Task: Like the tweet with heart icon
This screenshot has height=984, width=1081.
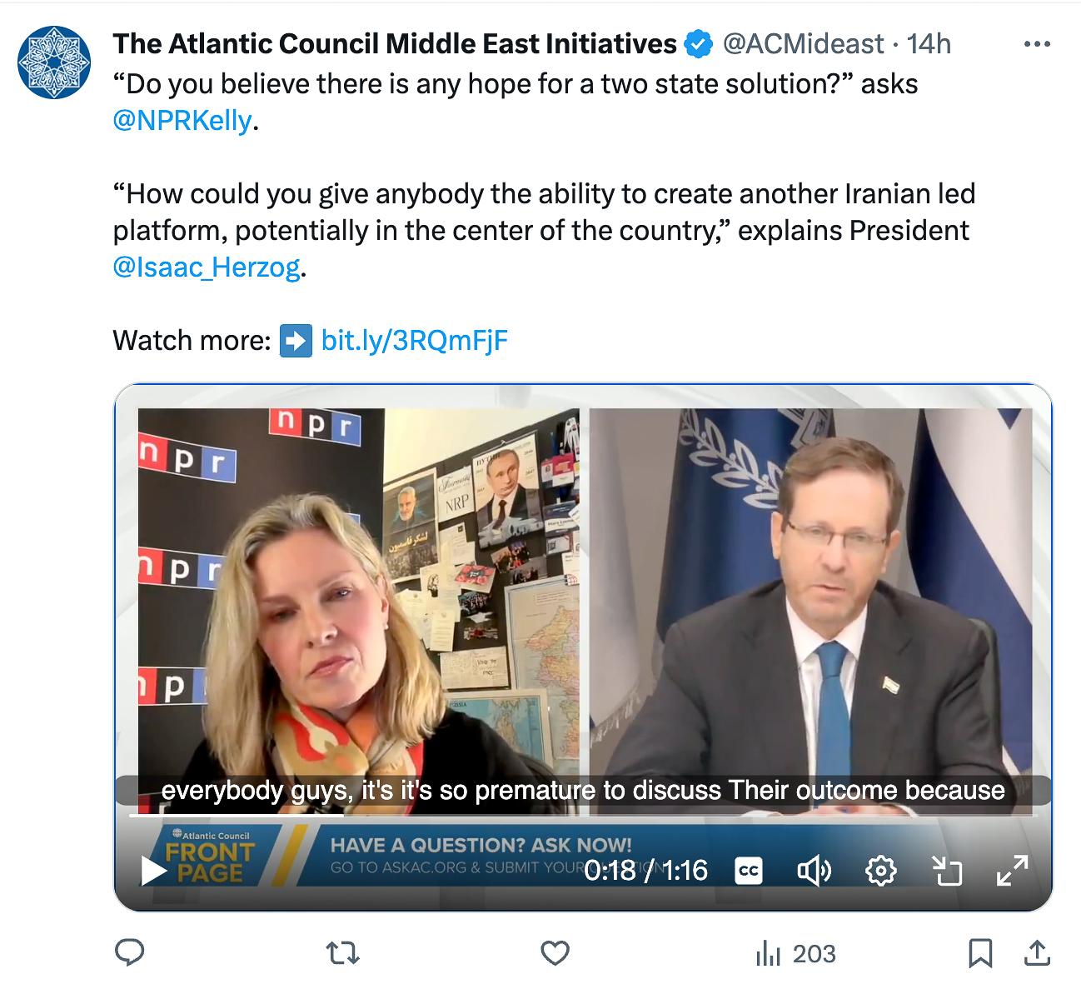Action: (555, 953)
